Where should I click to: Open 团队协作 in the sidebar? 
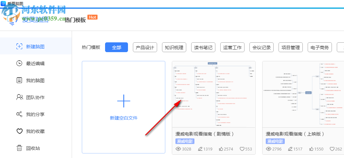point(36,97)
